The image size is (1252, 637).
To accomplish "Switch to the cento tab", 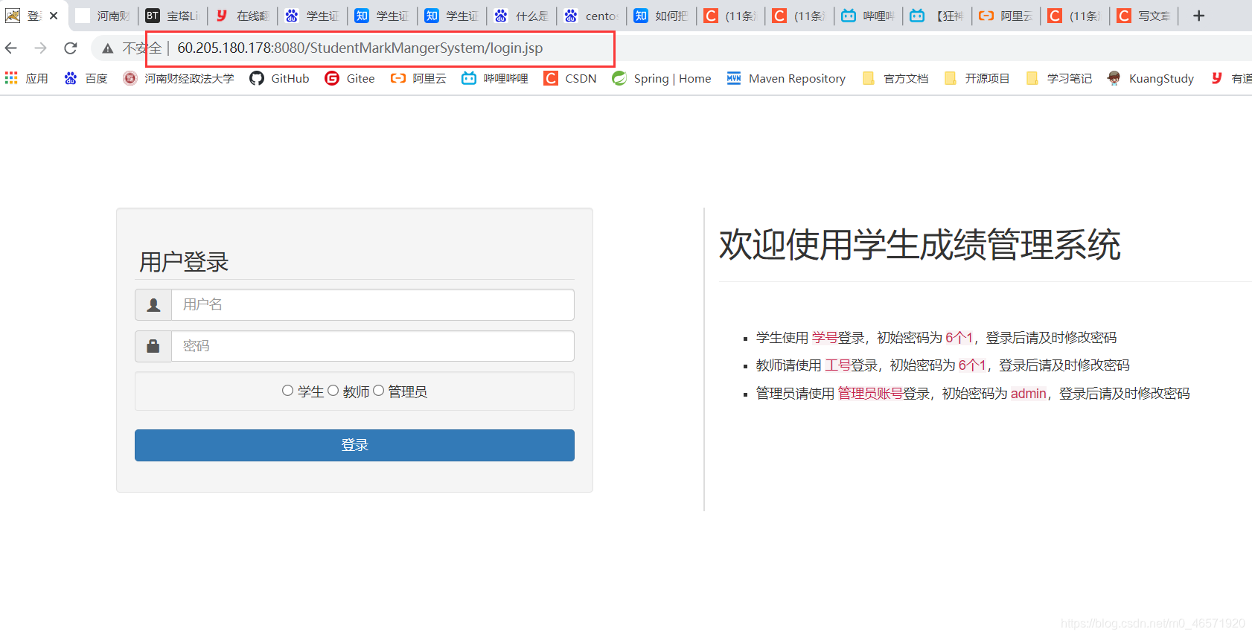I will click(x=592, y=16).
